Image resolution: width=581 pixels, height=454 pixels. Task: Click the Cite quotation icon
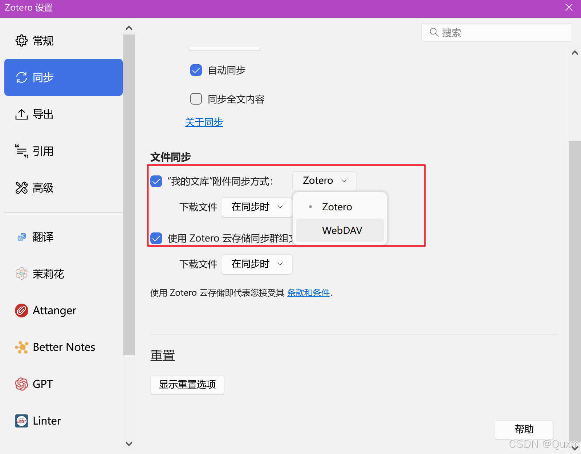[x=21, y=151]
